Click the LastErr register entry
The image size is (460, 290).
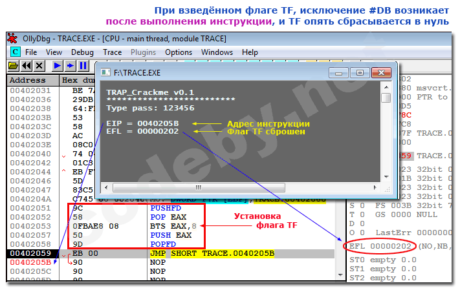pos(413,233)
